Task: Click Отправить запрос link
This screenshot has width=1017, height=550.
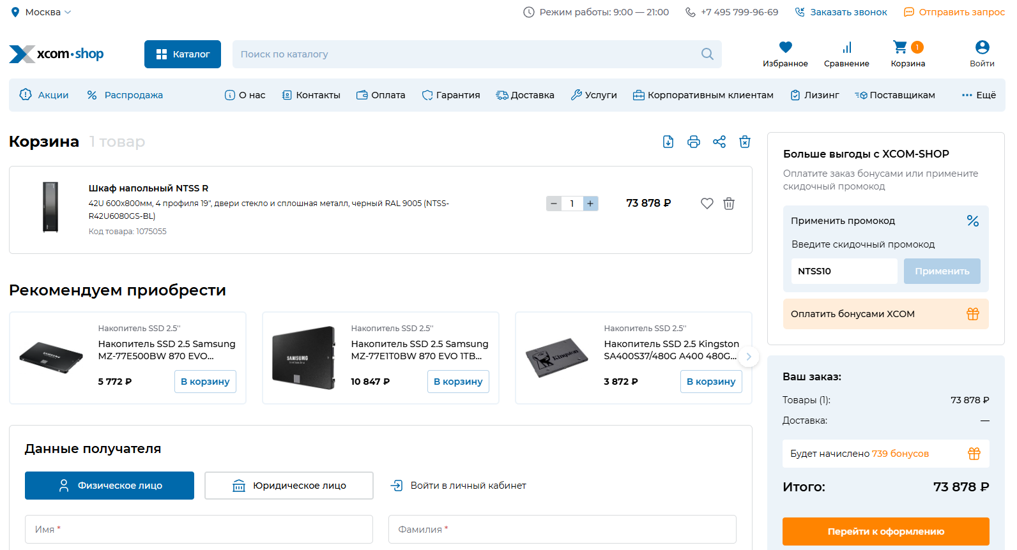Action: click(954, 12)
